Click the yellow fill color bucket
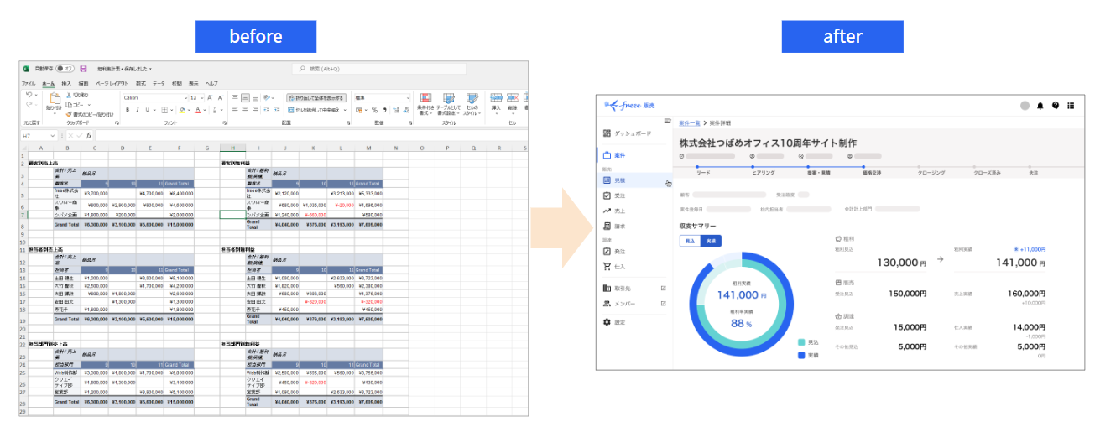Viewport: 1095px width, 422px height. coord(182,110)
